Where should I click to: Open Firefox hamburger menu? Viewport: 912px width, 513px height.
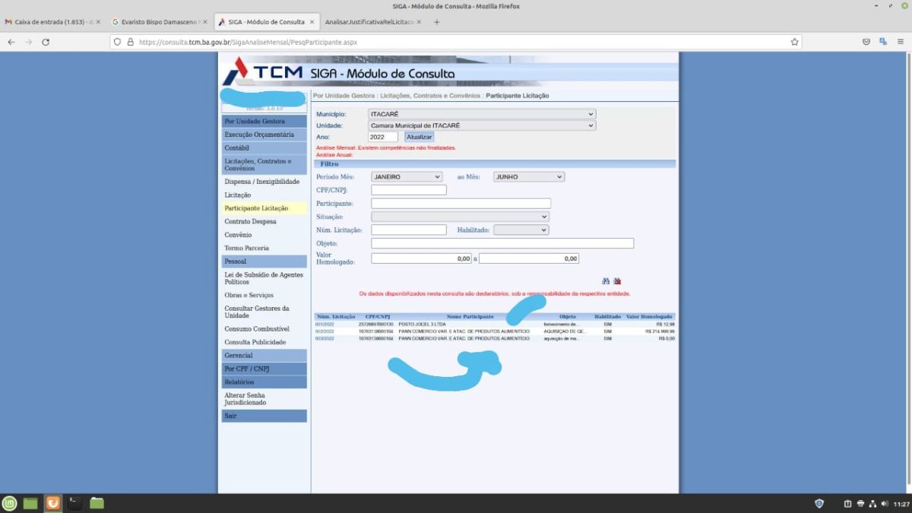[901, 42]
